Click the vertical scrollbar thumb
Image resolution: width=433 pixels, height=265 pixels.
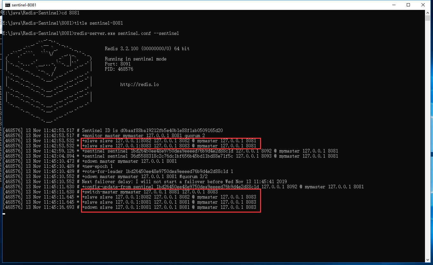[x=428, y=18]
